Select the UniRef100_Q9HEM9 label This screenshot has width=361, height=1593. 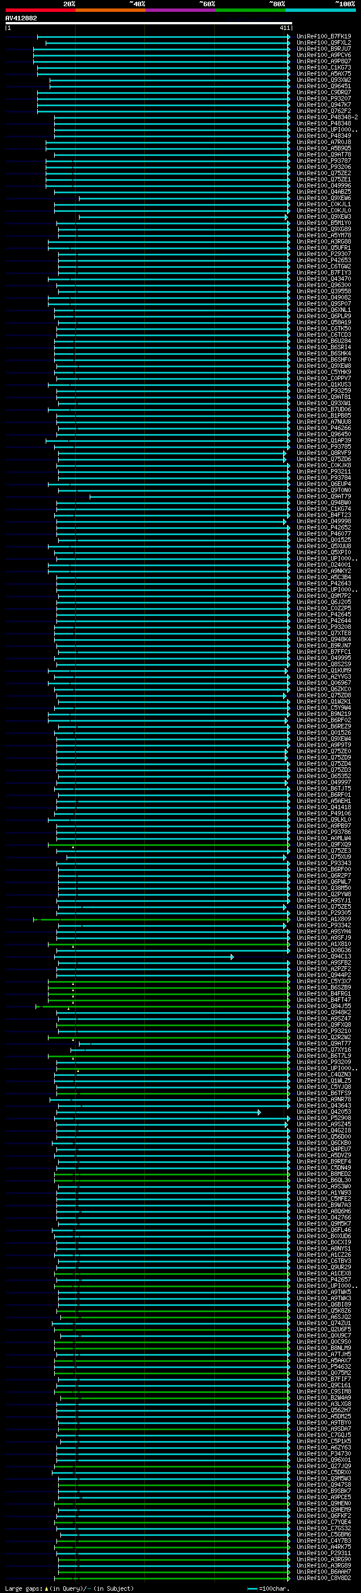[x=323, y=1509]
